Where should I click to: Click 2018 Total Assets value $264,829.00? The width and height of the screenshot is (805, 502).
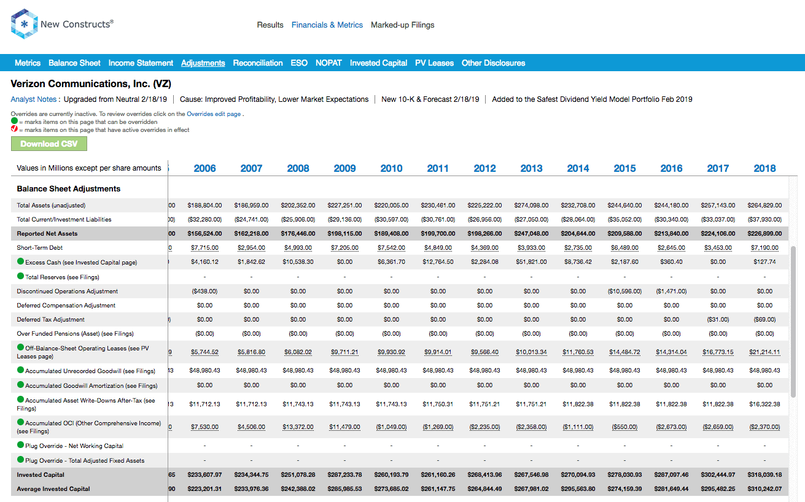(764, 205)
